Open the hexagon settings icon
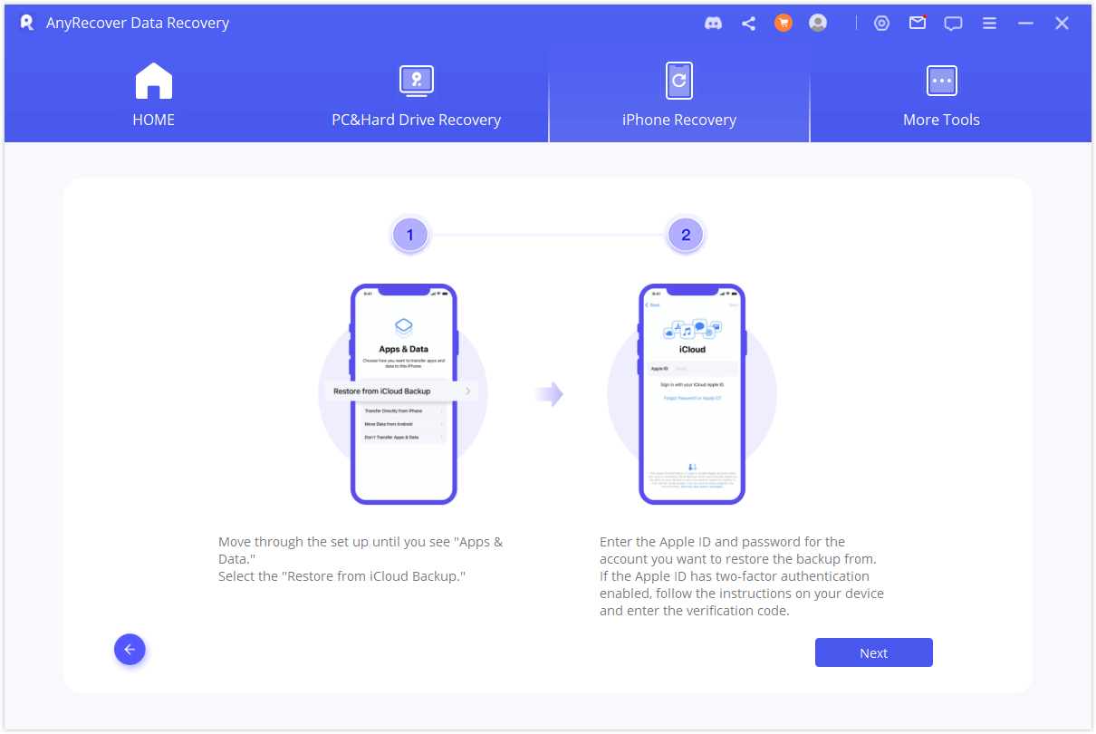 (881, 24)
